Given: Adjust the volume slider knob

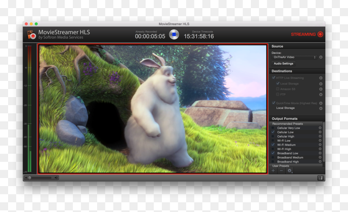Looking at the screenshot, I should (x=30, y=178).
